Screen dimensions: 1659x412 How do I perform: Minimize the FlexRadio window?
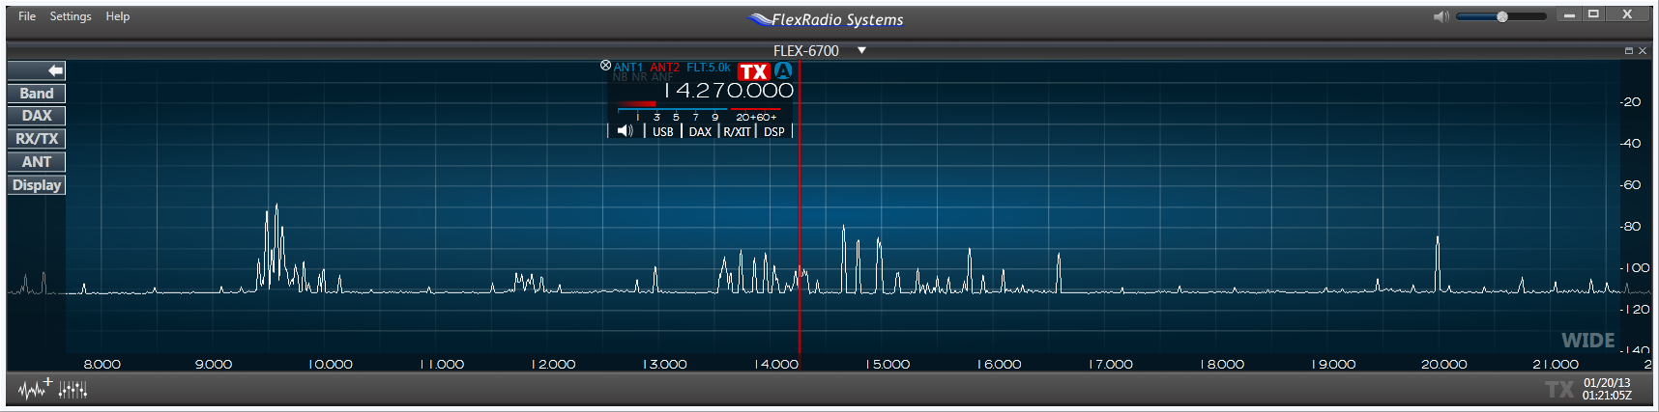(1569, 15)
